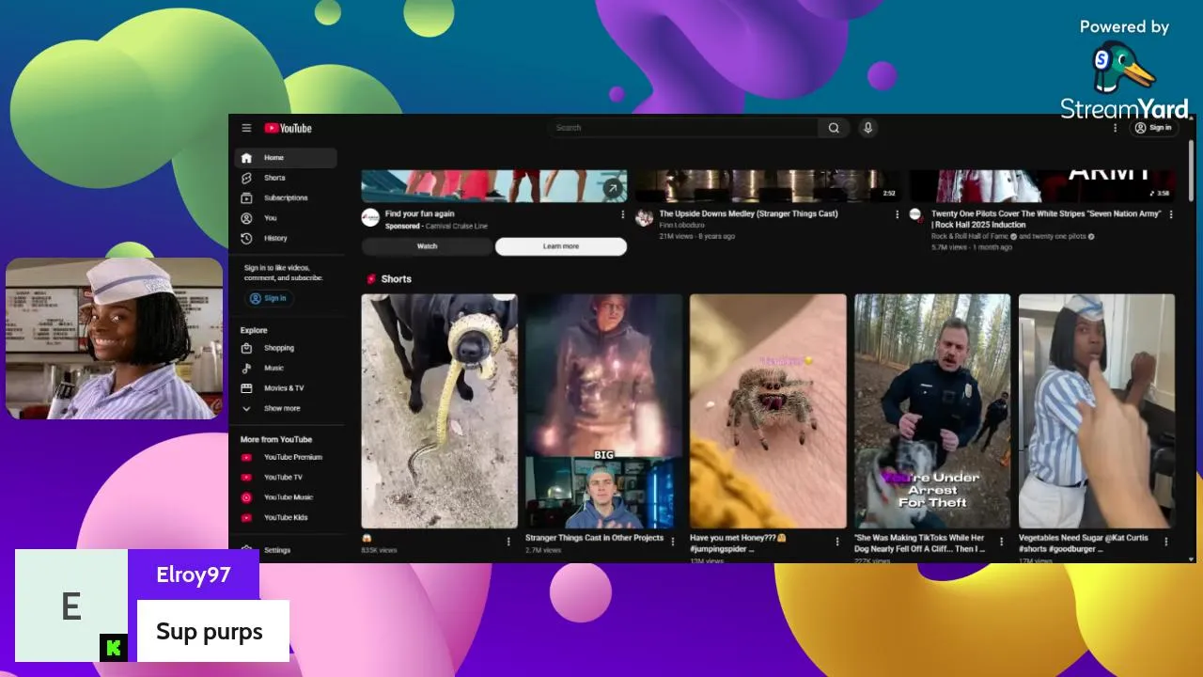The height and width of the screenshot is (677, 1203).
Task: Click the YouTube Music icon
Action: [246, 497]
